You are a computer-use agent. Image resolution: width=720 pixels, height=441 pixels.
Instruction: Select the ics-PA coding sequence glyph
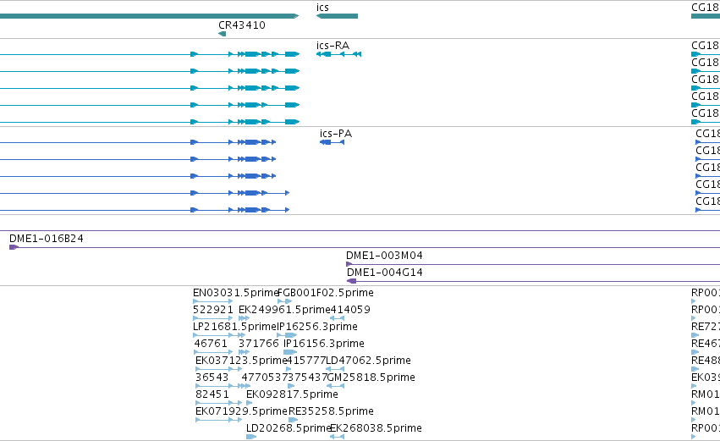point(332,142)
